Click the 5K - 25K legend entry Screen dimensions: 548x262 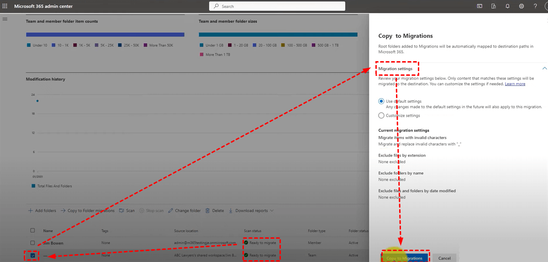click(x=105, y=45)
